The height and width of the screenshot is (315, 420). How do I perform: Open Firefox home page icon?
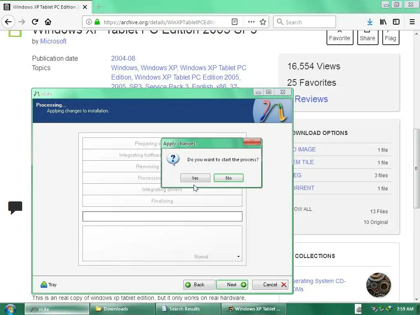[x=48, y=22]
